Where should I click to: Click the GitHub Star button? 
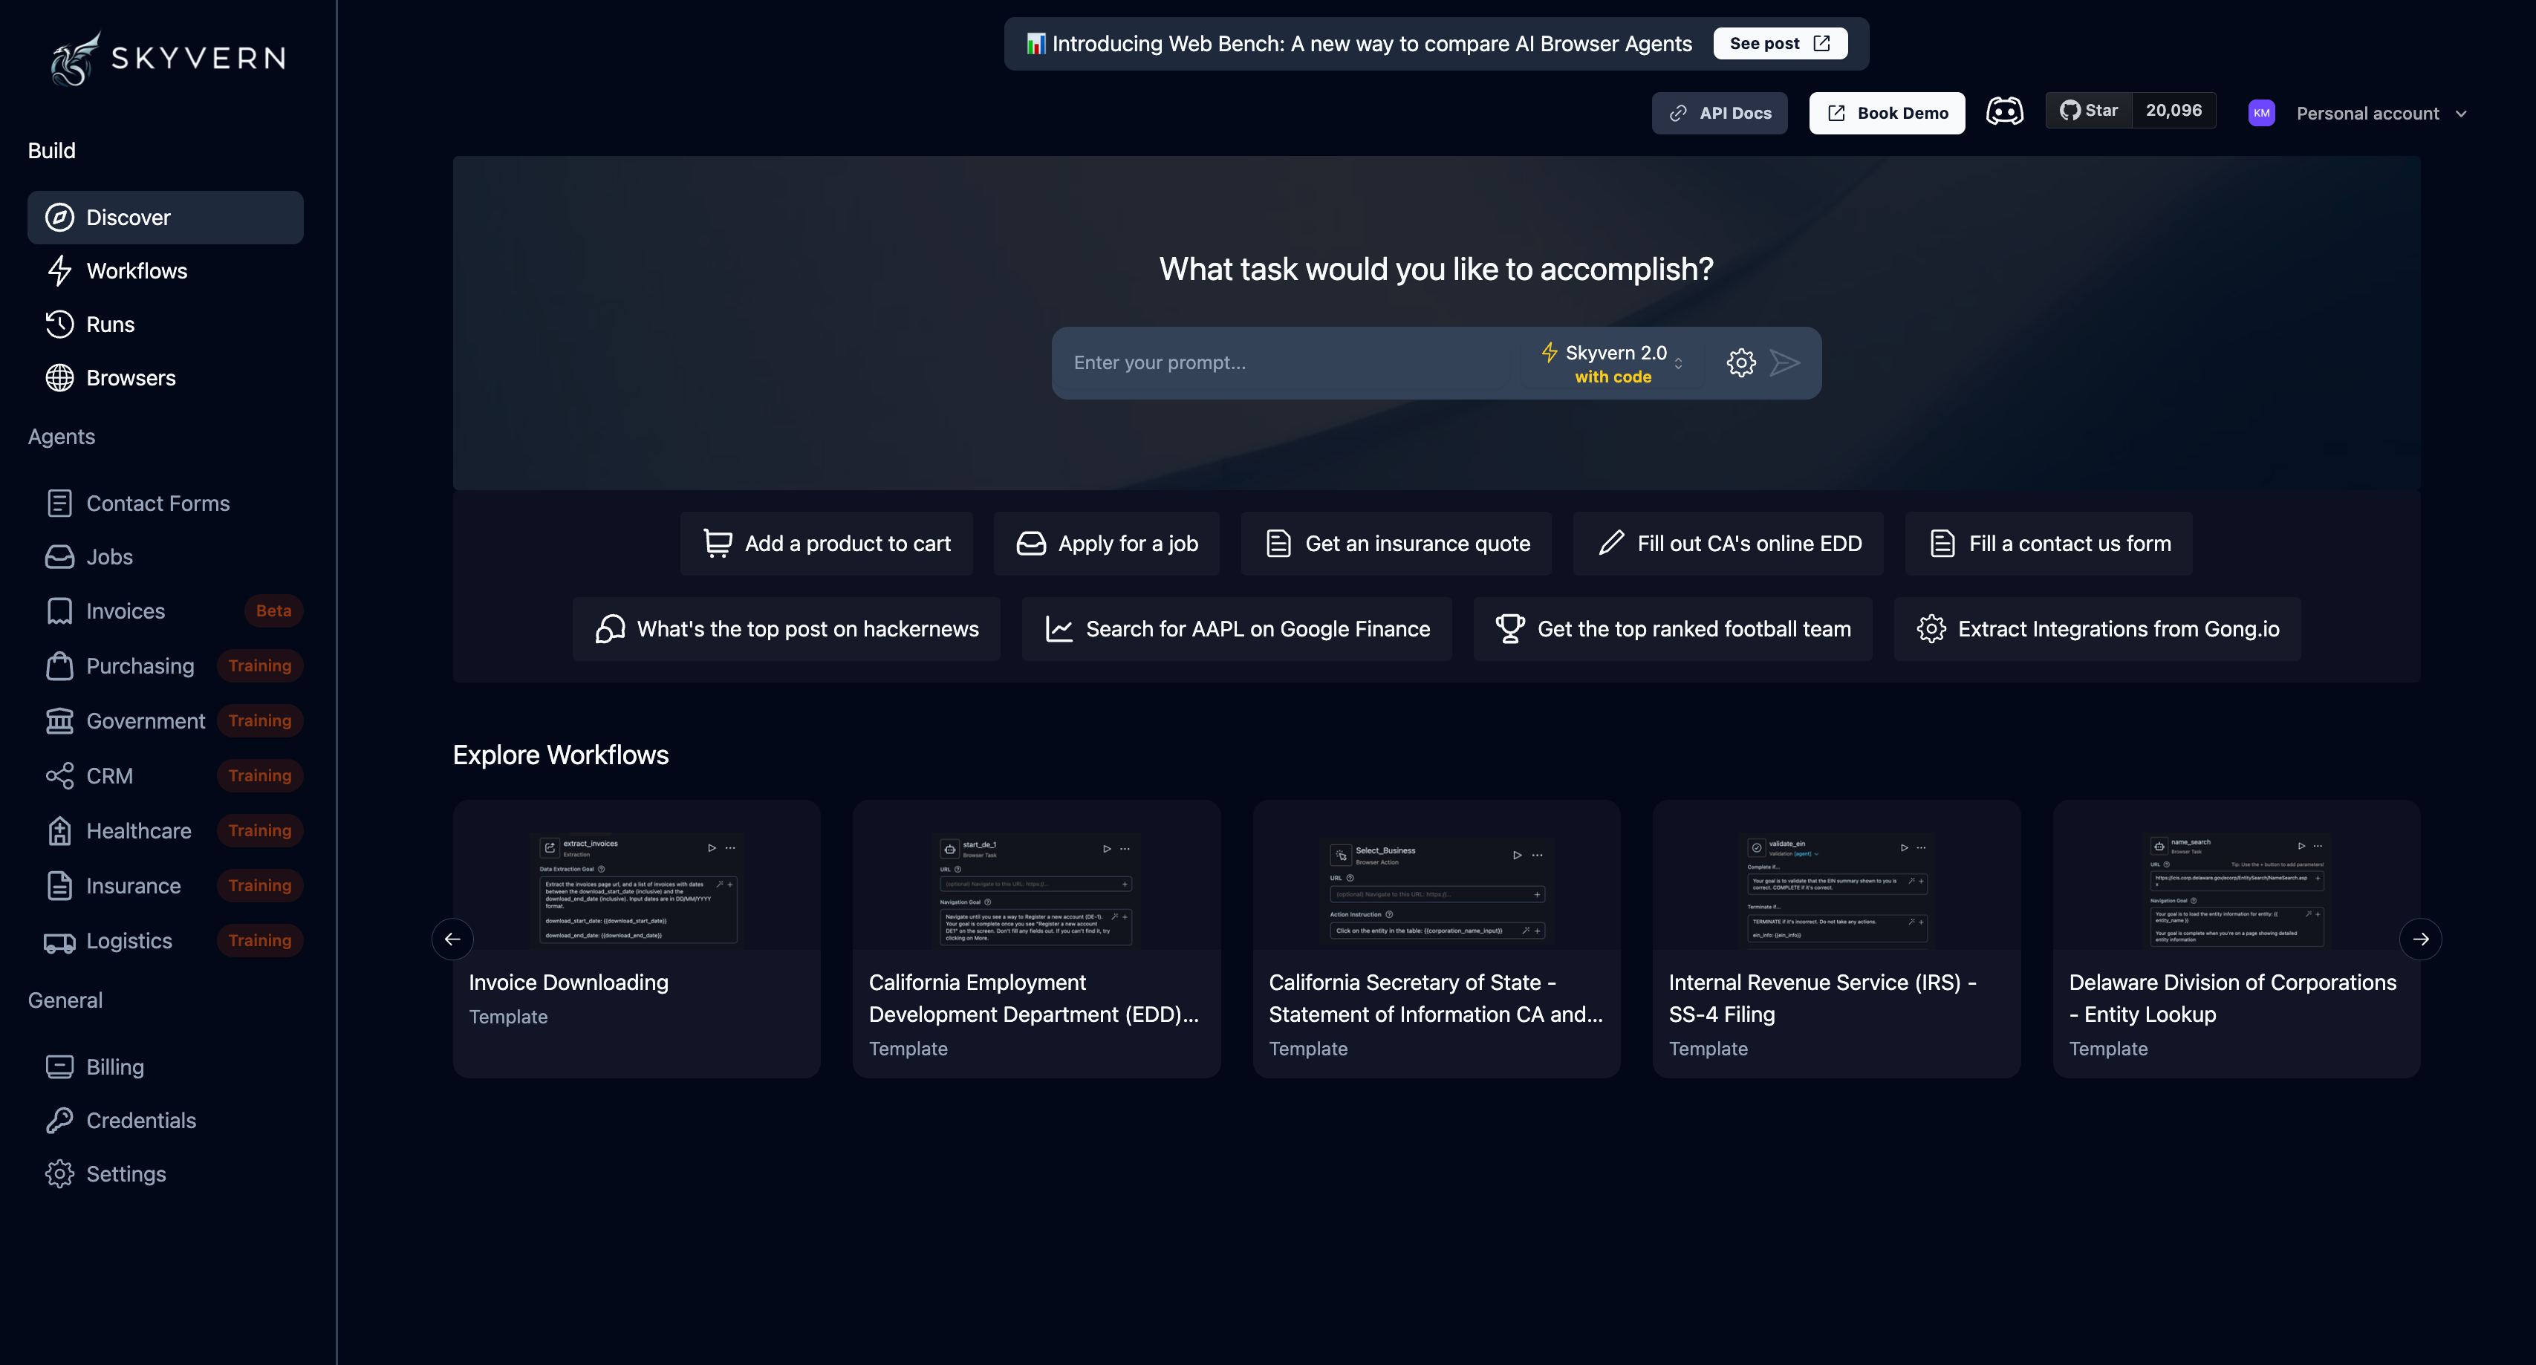point(2089,110)
